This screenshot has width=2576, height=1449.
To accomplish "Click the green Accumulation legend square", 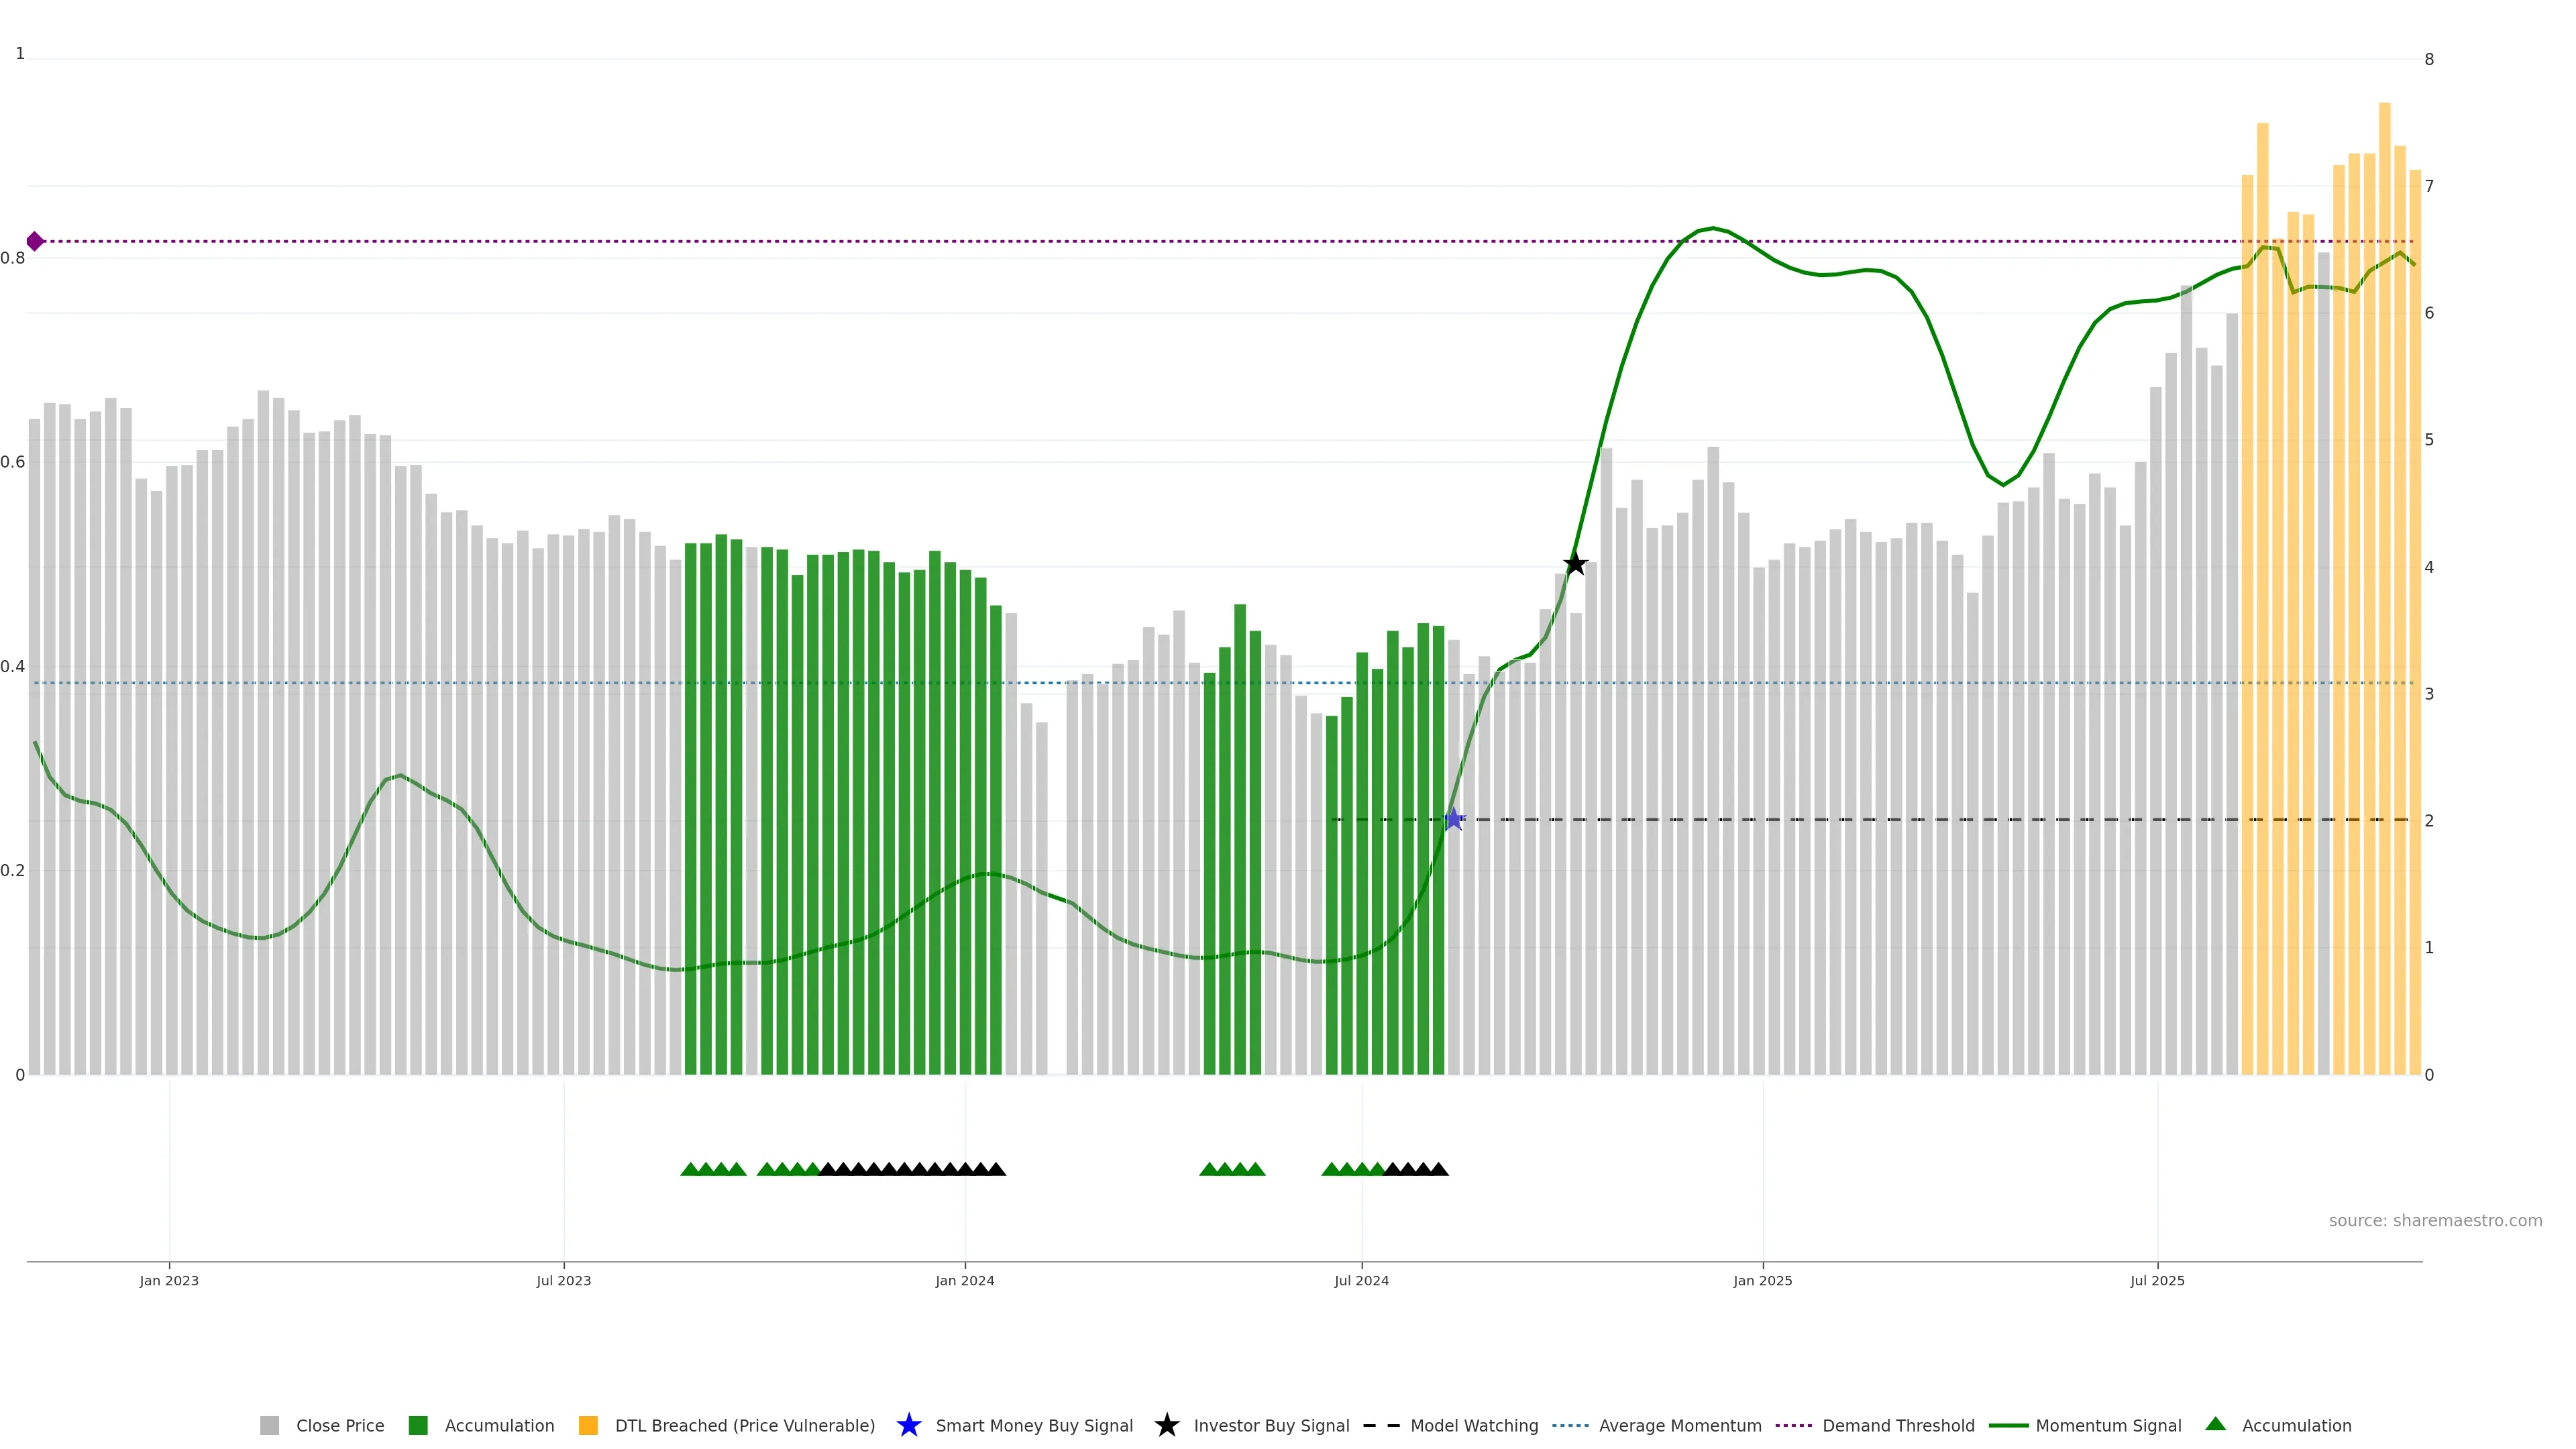I will point(418,1425).
